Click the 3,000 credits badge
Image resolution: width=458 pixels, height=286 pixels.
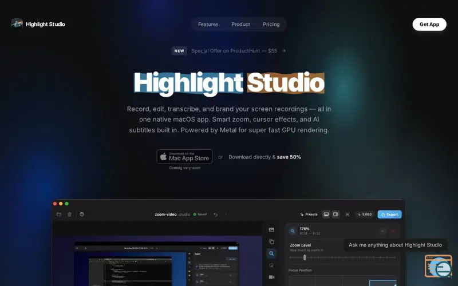point(365,214)
